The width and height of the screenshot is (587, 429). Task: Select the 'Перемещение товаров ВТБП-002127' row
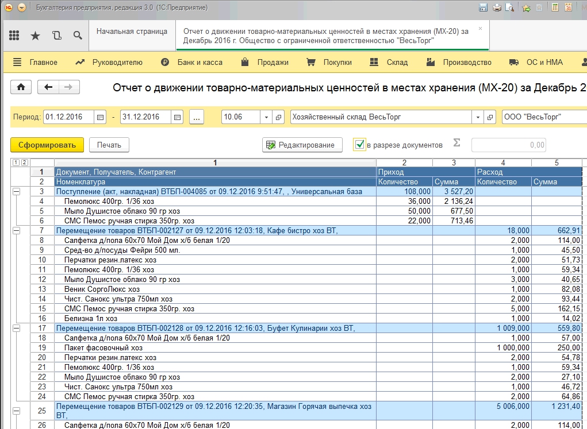[x=215, y=230]
